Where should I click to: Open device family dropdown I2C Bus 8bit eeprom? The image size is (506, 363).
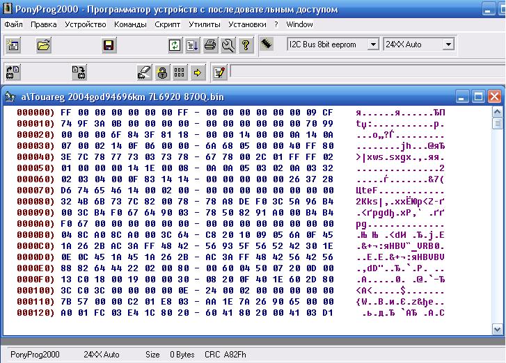[x=373, y=45]
